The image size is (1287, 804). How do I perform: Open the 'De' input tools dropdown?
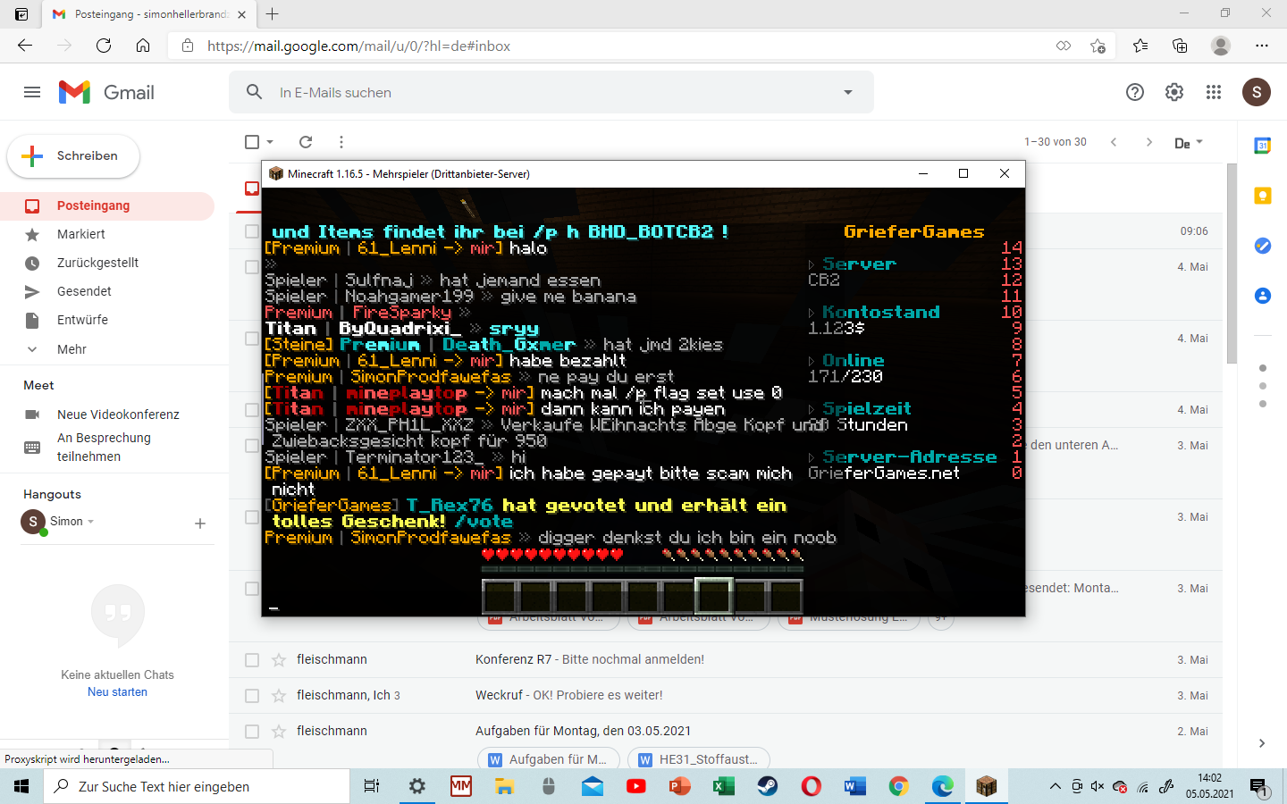click(x=1189, y=143)
